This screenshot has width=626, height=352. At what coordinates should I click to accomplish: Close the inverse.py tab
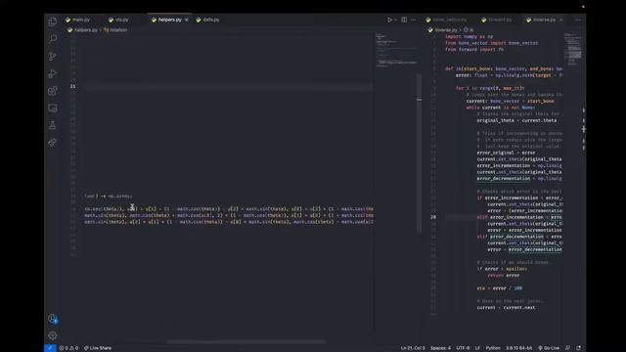(x=560, y=20)
